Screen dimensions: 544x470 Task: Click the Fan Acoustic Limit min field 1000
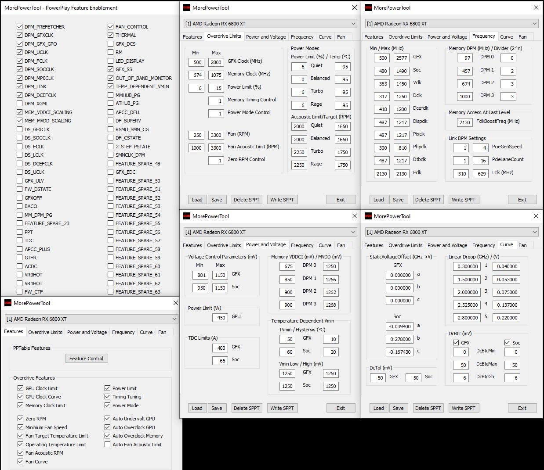coord(196,148)
